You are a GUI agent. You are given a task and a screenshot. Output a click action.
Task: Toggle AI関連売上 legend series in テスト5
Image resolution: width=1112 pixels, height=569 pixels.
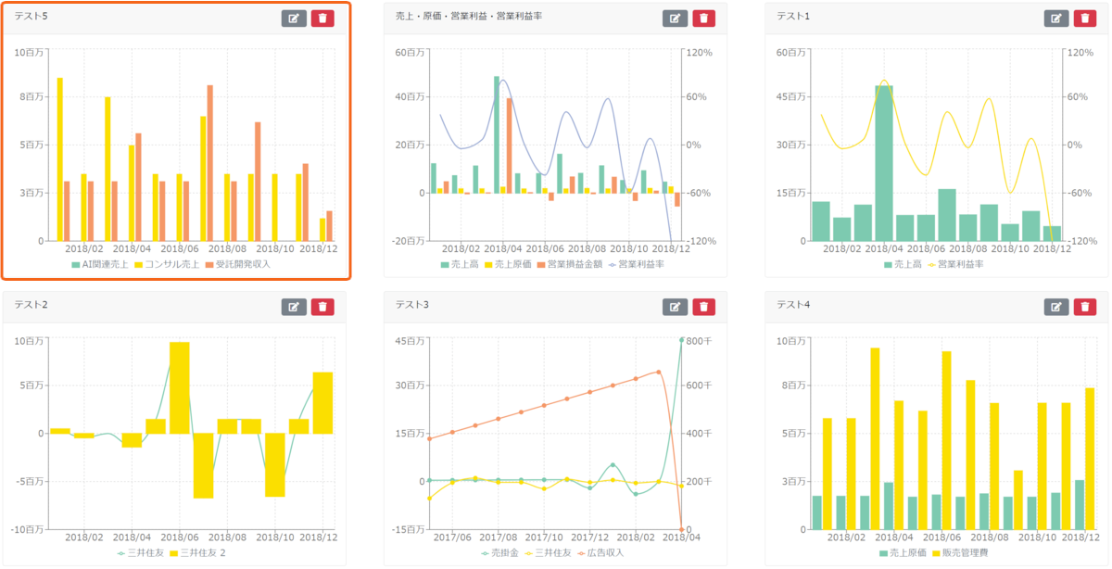click(x=99, y=264)
